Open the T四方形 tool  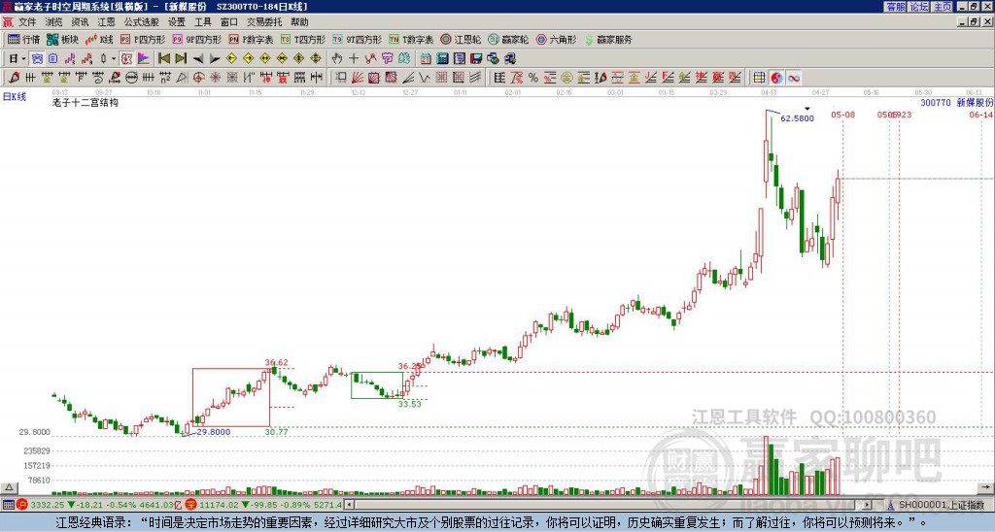(303, 39)
